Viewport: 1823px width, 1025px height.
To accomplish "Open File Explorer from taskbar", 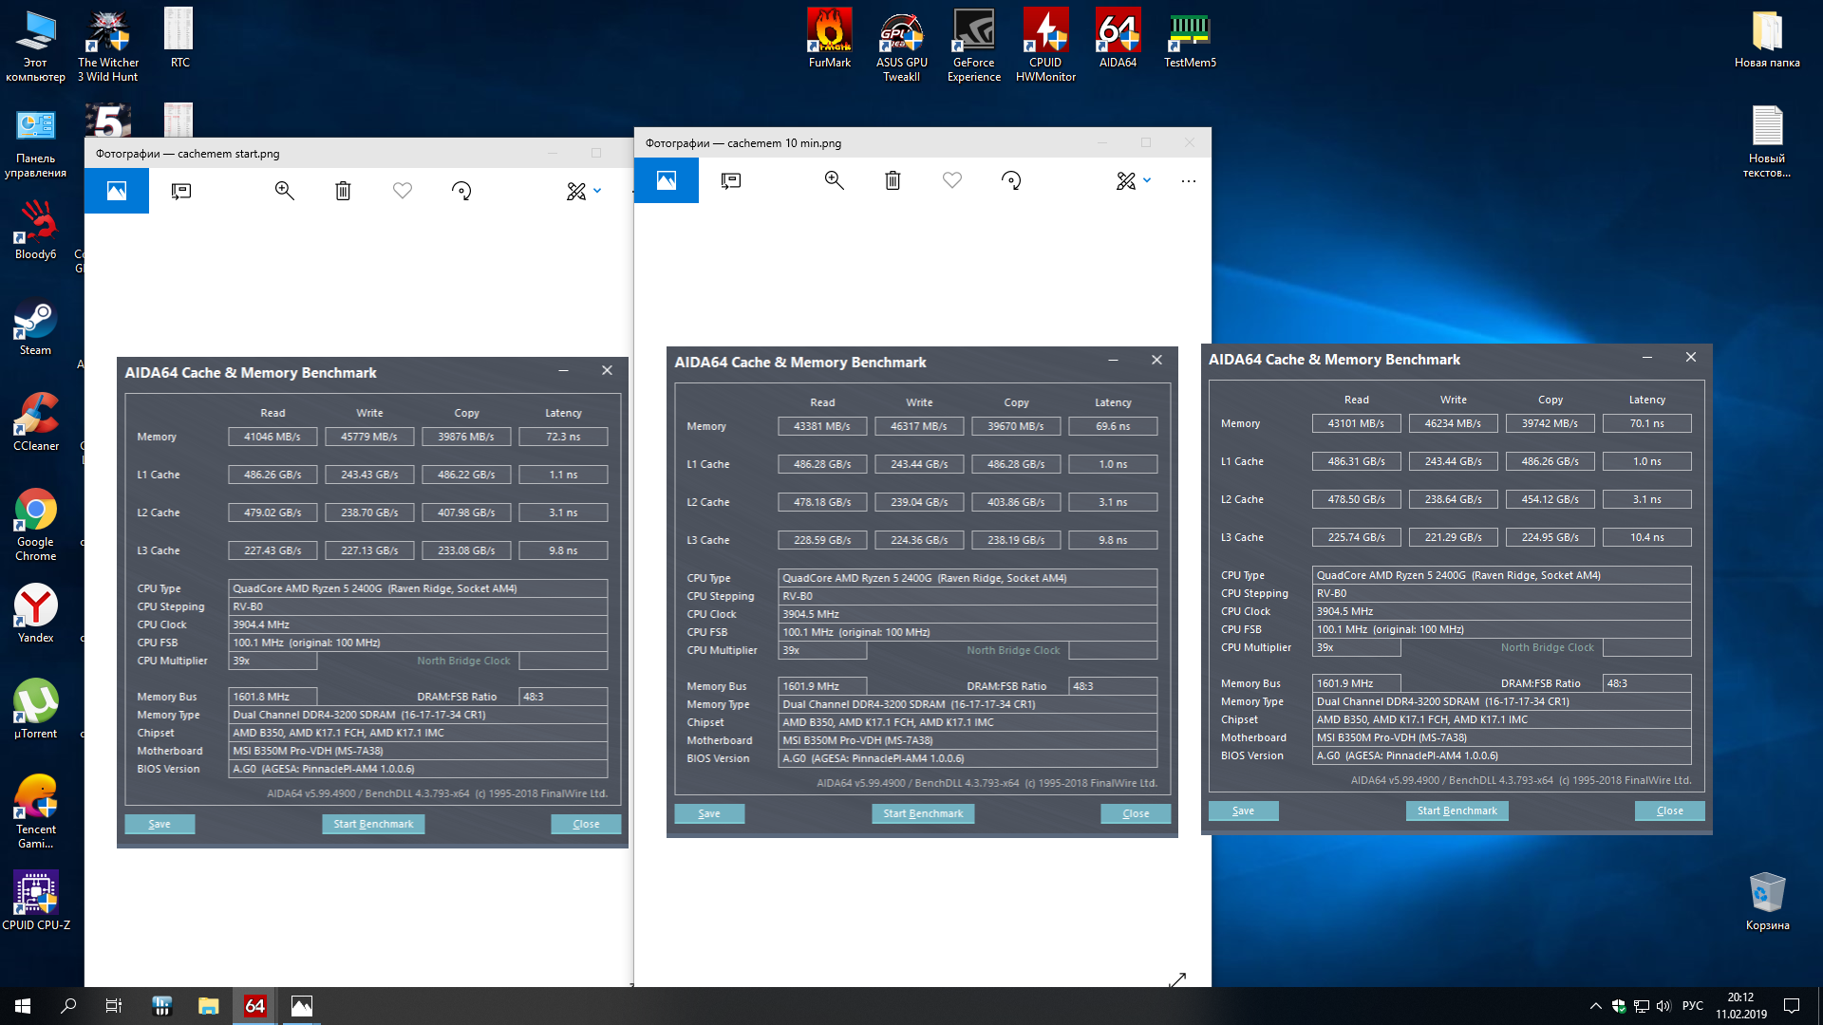I will point(208,1006).
